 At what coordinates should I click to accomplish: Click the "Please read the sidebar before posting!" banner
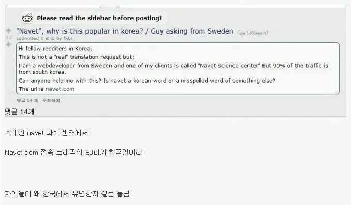[99, 18]
